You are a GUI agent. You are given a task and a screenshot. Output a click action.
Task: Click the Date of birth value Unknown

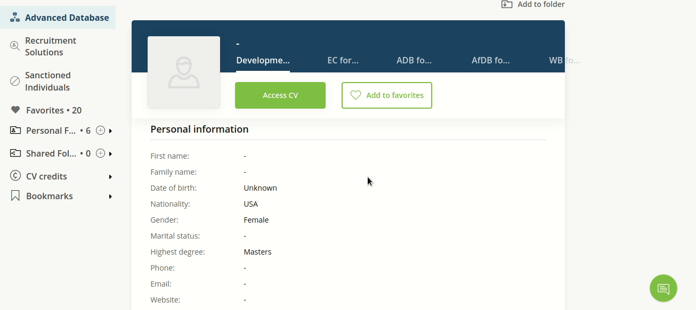tap(260, 188)
